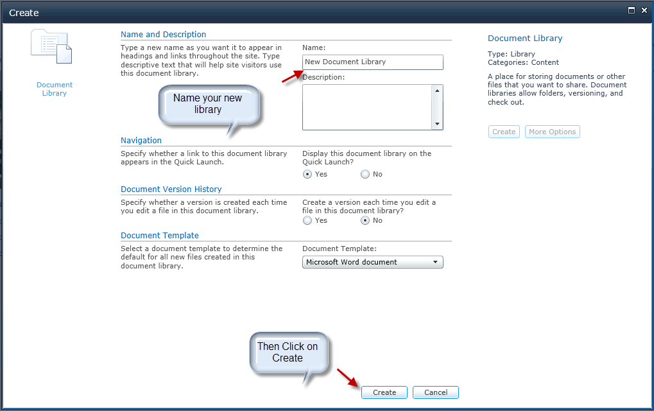Maximize the Create dialog window
The height and width of the screenshot is (411, 654).
[632, 10]
